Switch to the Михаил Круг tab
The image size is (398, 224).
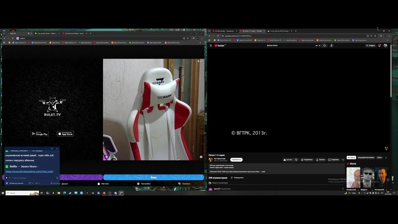pos(225,31)
